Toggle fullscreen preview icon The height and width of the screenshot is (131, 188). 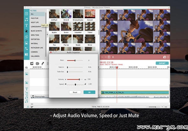pyautogui.click(x=168, y=57)
